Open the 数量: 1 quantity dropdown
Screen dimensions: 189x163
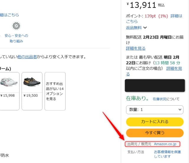coord(154,109)
